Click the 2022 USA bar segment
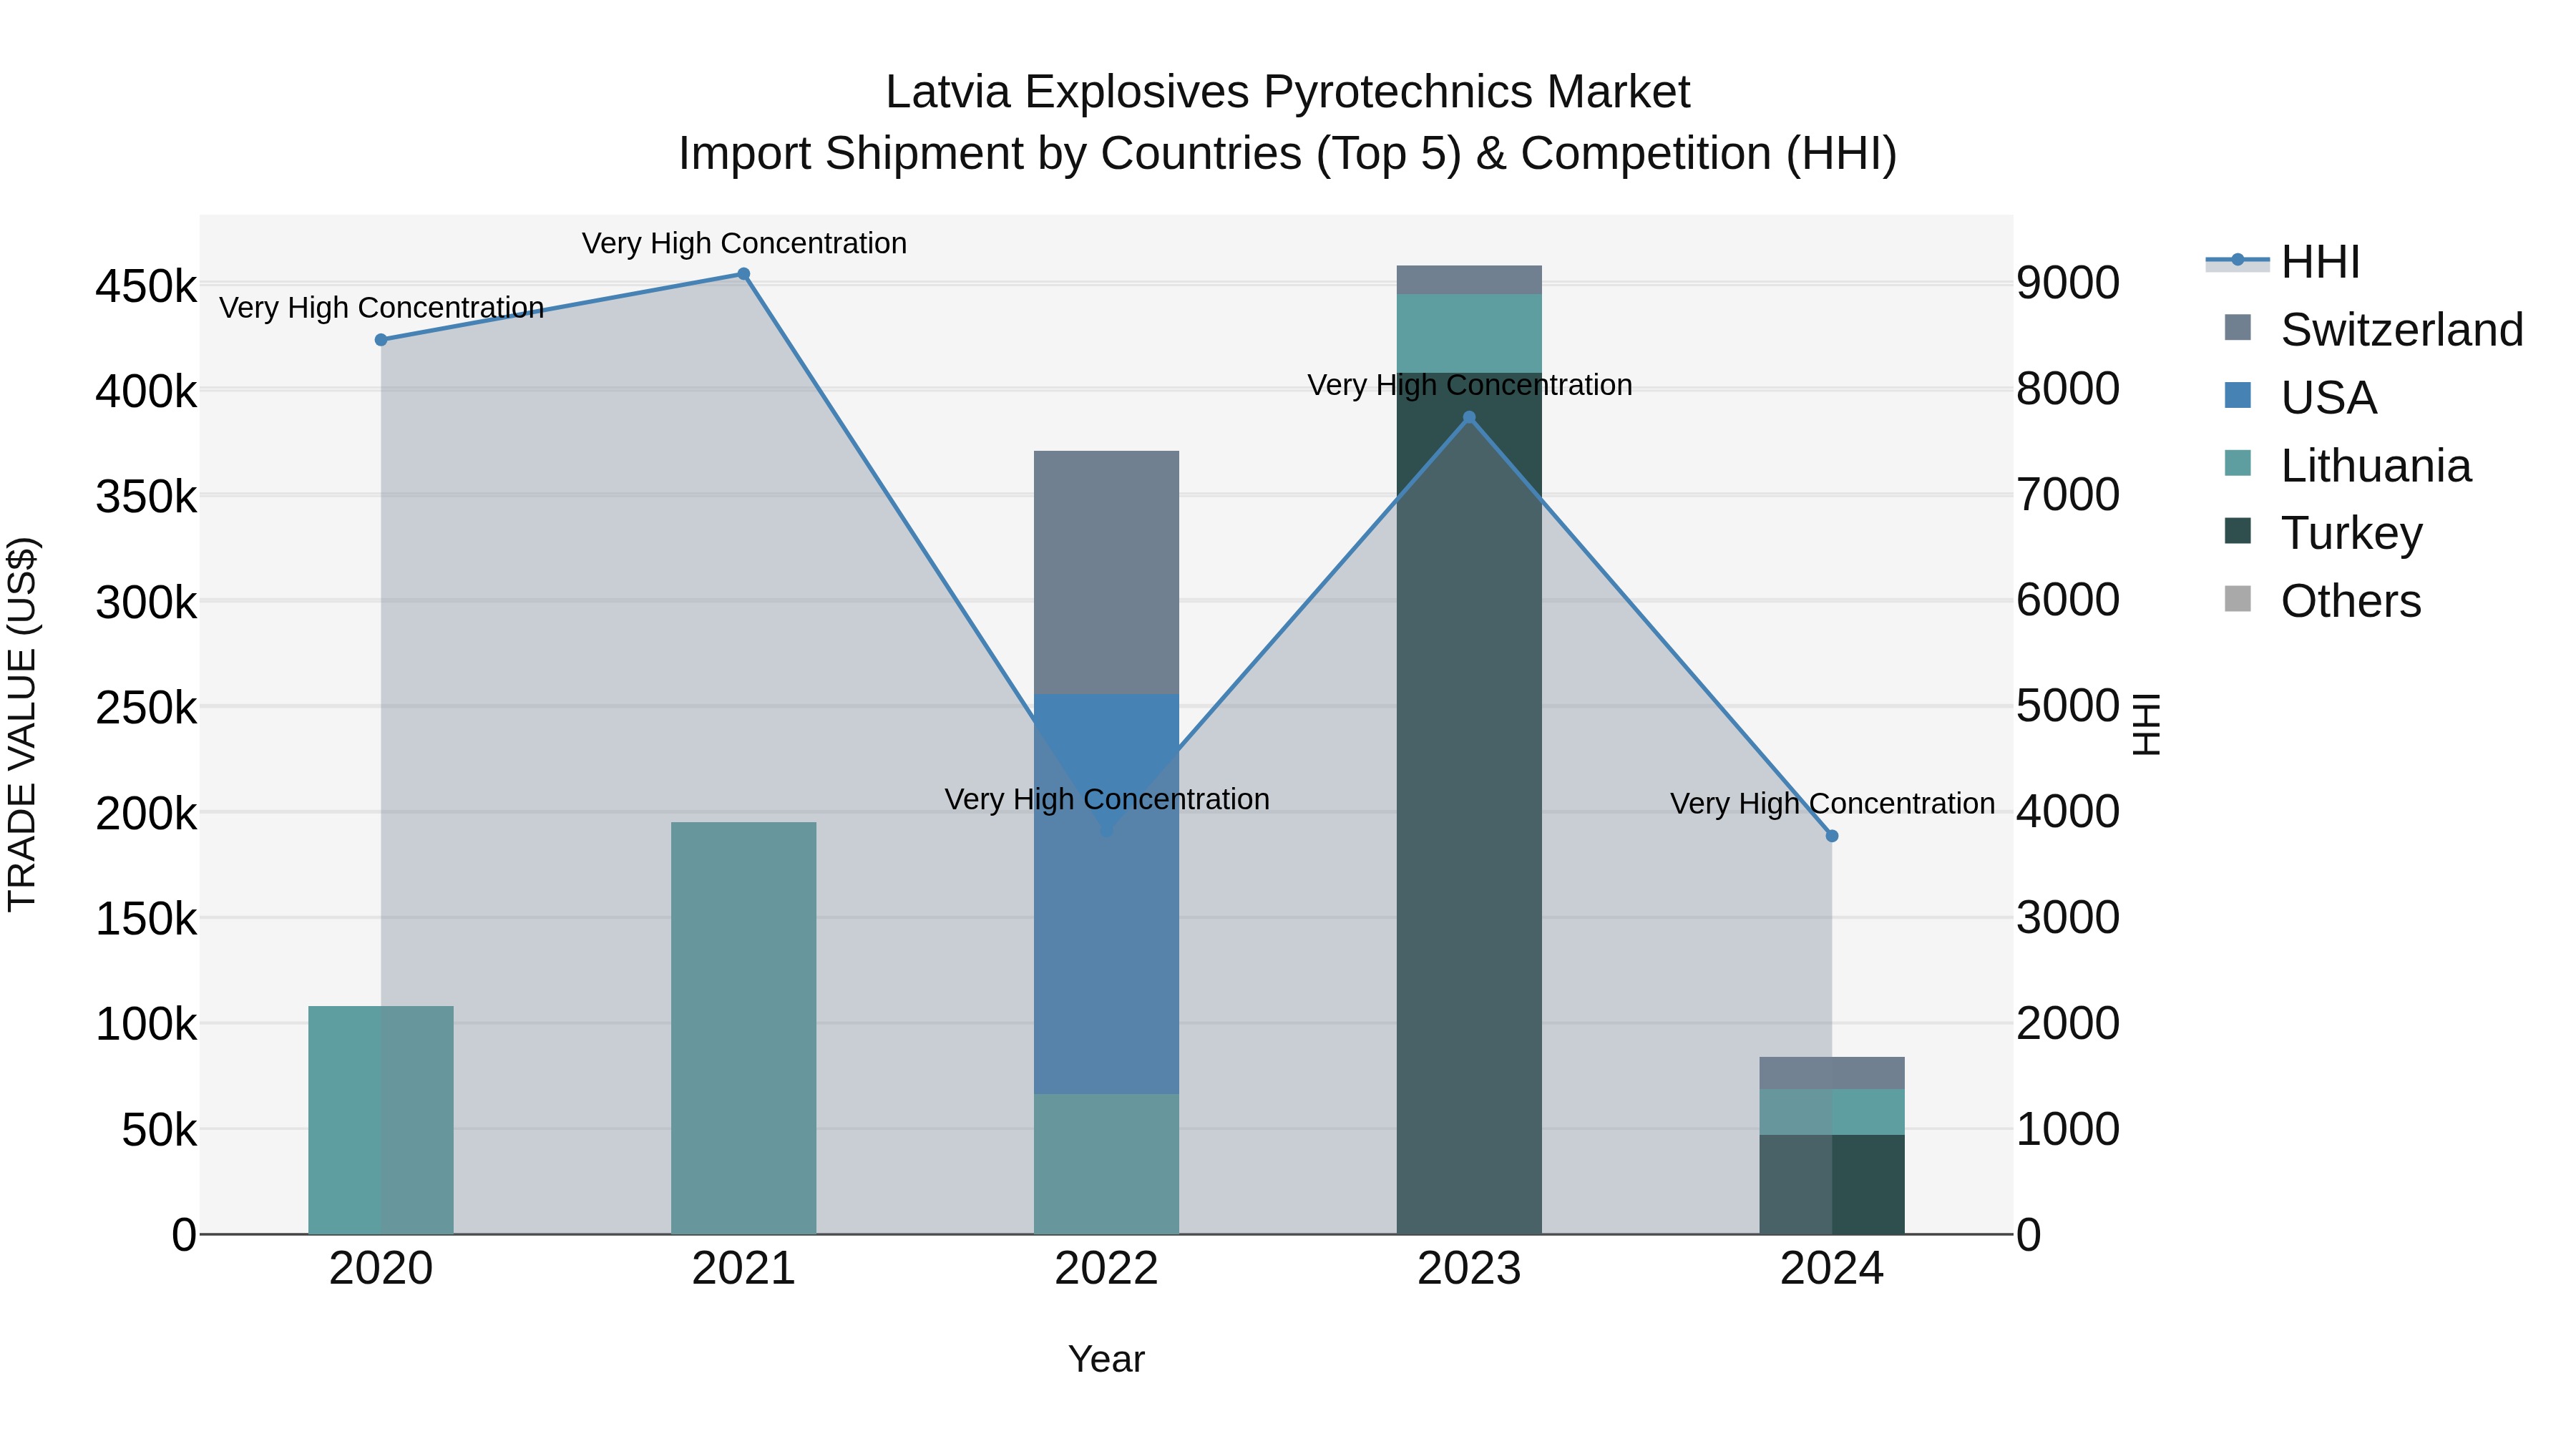The image size is (2576, 1449). coord(1107,894)
